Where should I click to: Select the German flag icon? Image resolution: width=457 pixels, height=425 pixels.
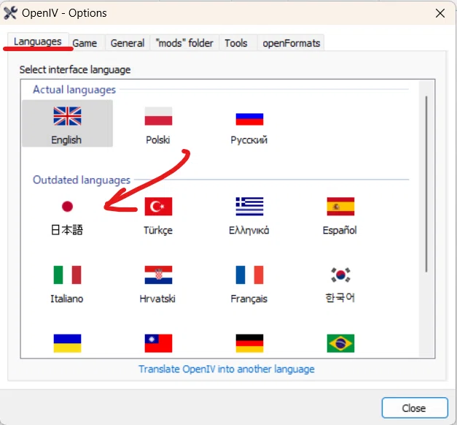(249, 343)
